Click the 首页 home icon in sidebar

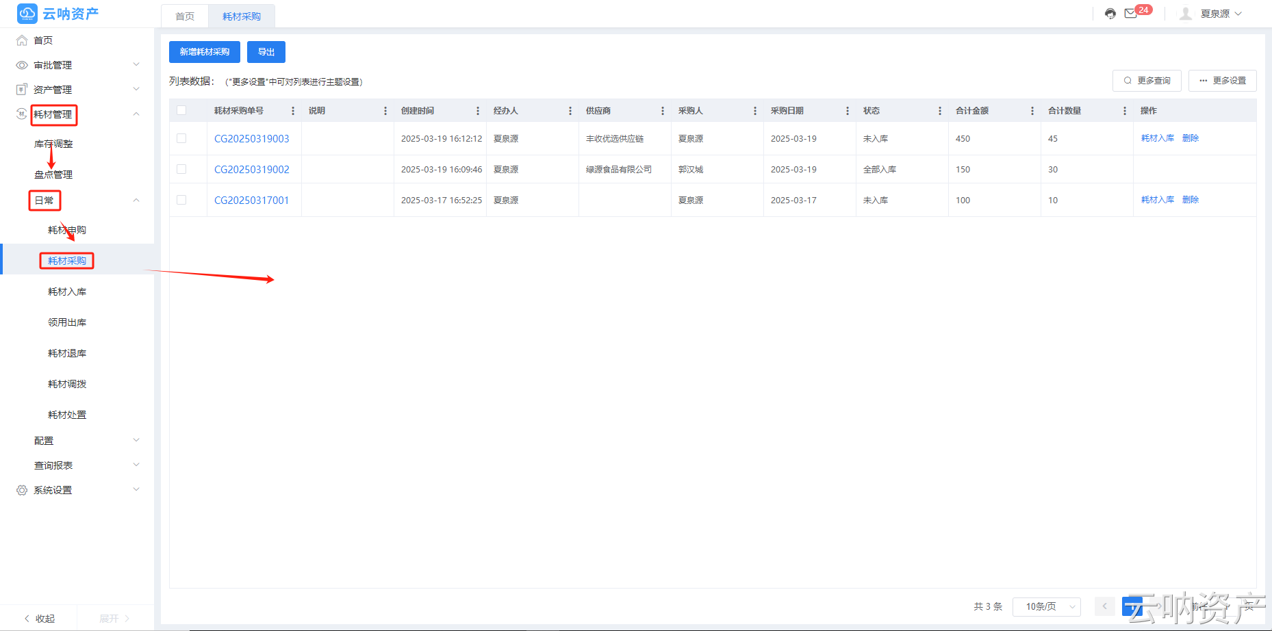click(22, 40)
